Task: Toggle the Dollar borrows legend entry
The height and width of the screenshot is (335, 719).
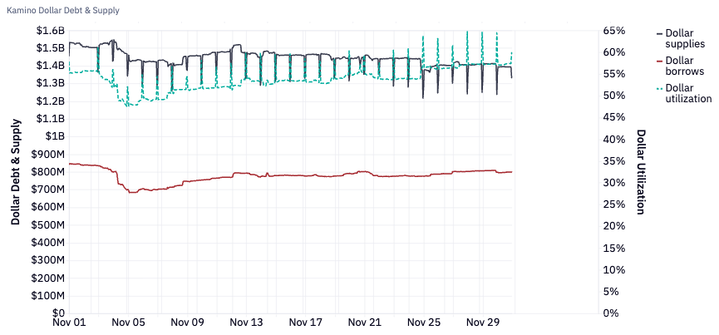Action: click(x=685, y=66)
